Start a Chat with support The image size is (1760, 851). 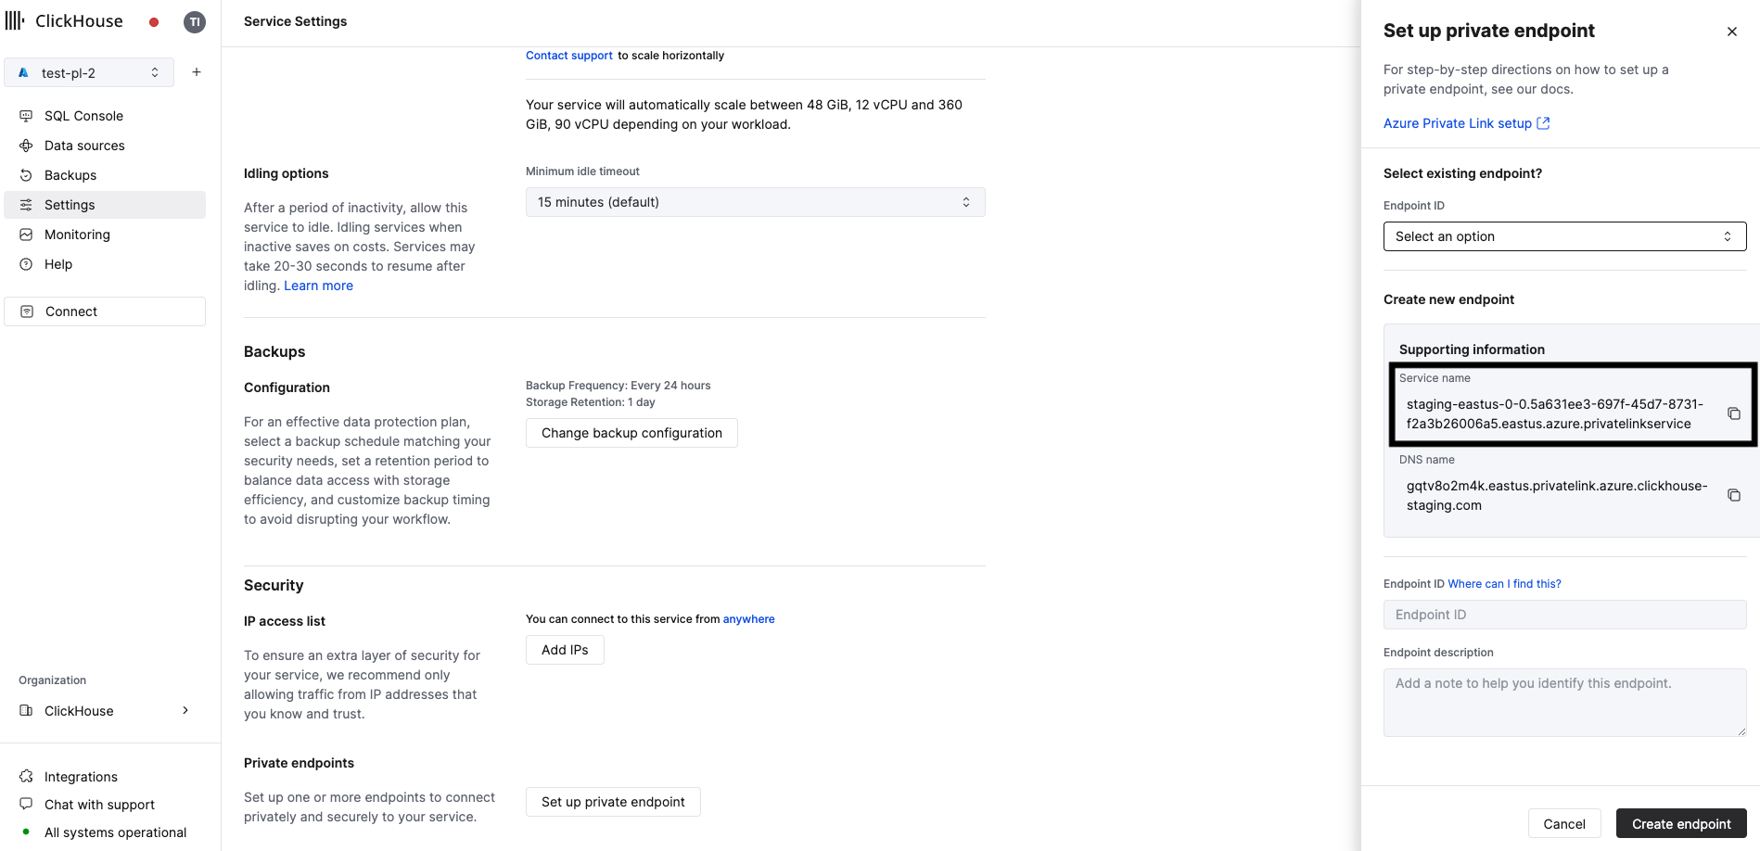coord(98,805)
